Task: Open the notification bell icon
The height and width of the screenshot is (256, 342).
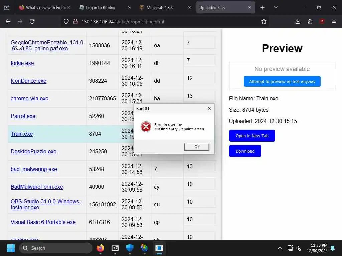Action: click(333, 248)
